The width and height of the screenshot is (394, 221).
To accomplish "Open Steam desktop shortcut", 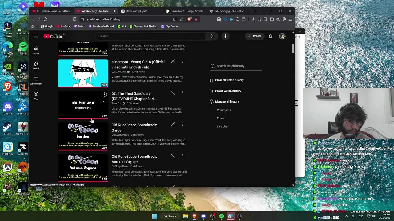I will 8,129.
